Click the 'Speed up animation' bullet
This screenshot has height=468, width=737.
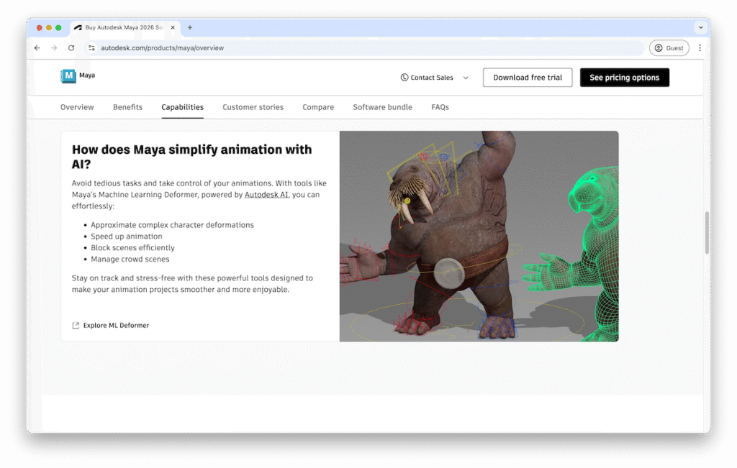[127, 236]
